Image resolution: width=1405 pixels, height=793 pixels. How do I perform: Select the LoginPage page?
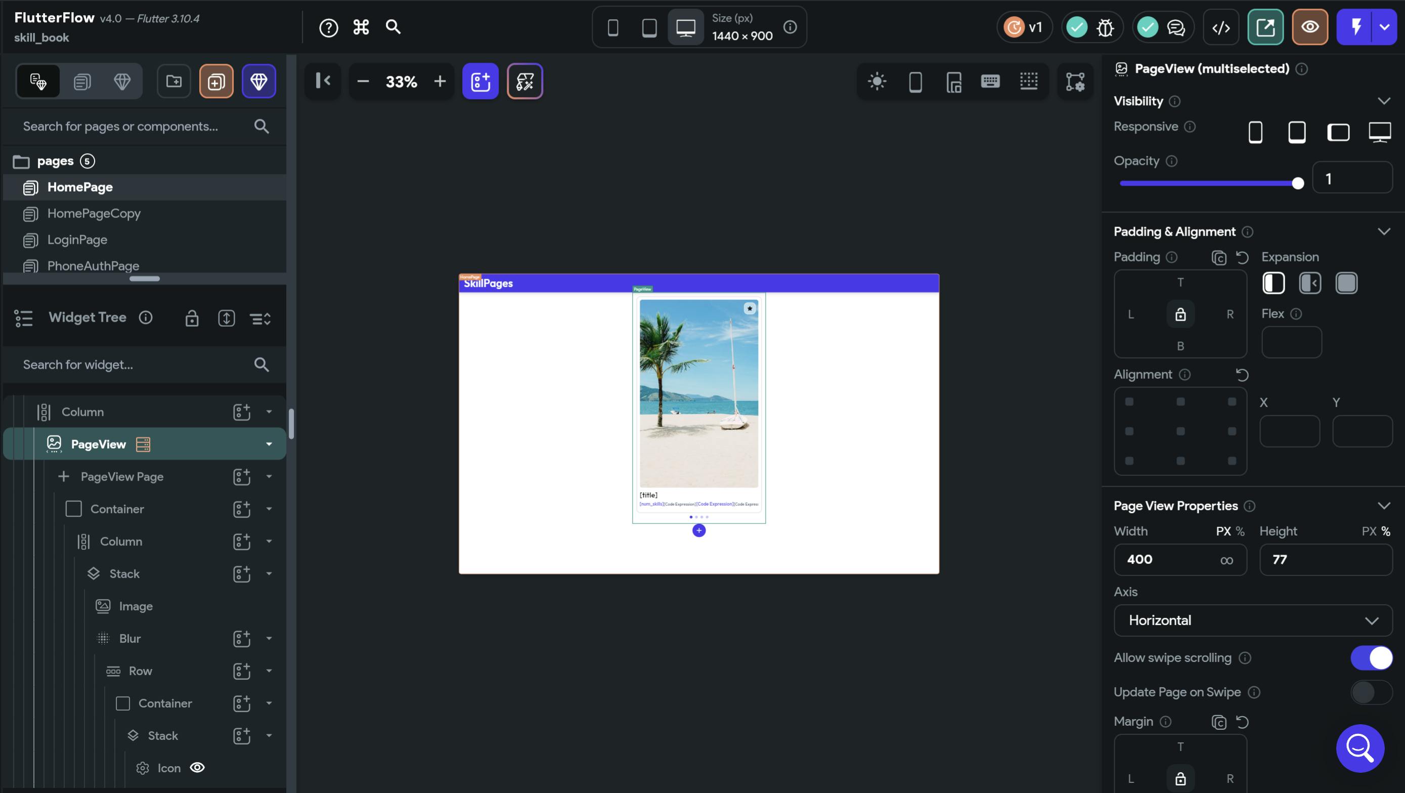coord(77,240)
